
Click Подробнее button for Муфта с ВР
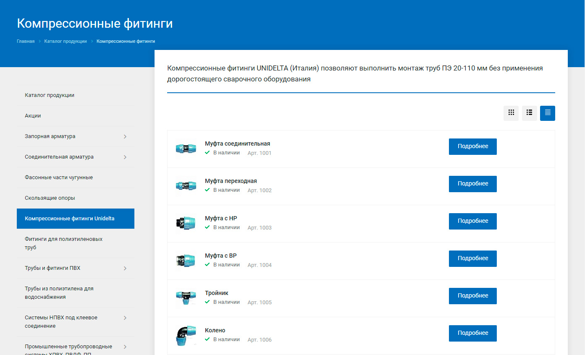[472, 258]
